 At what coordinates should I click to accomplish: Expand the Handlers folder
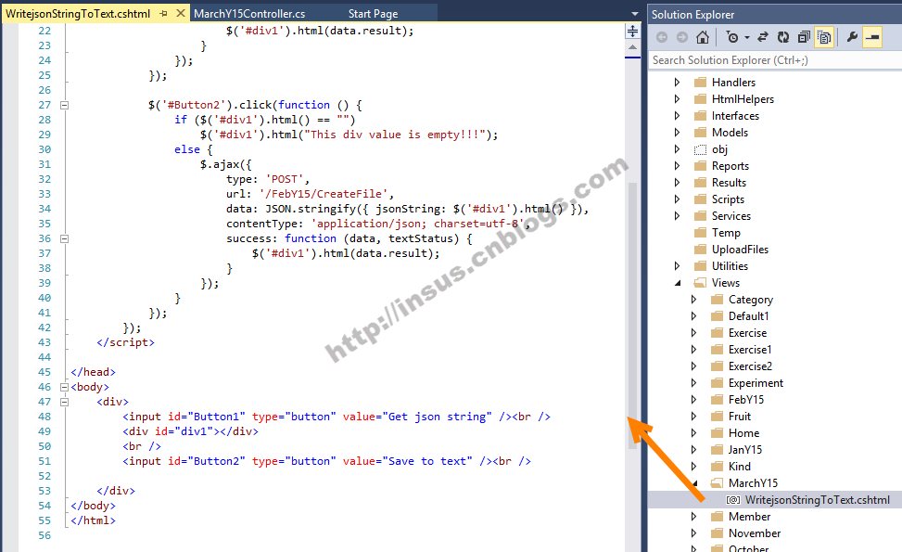point(677,83)
